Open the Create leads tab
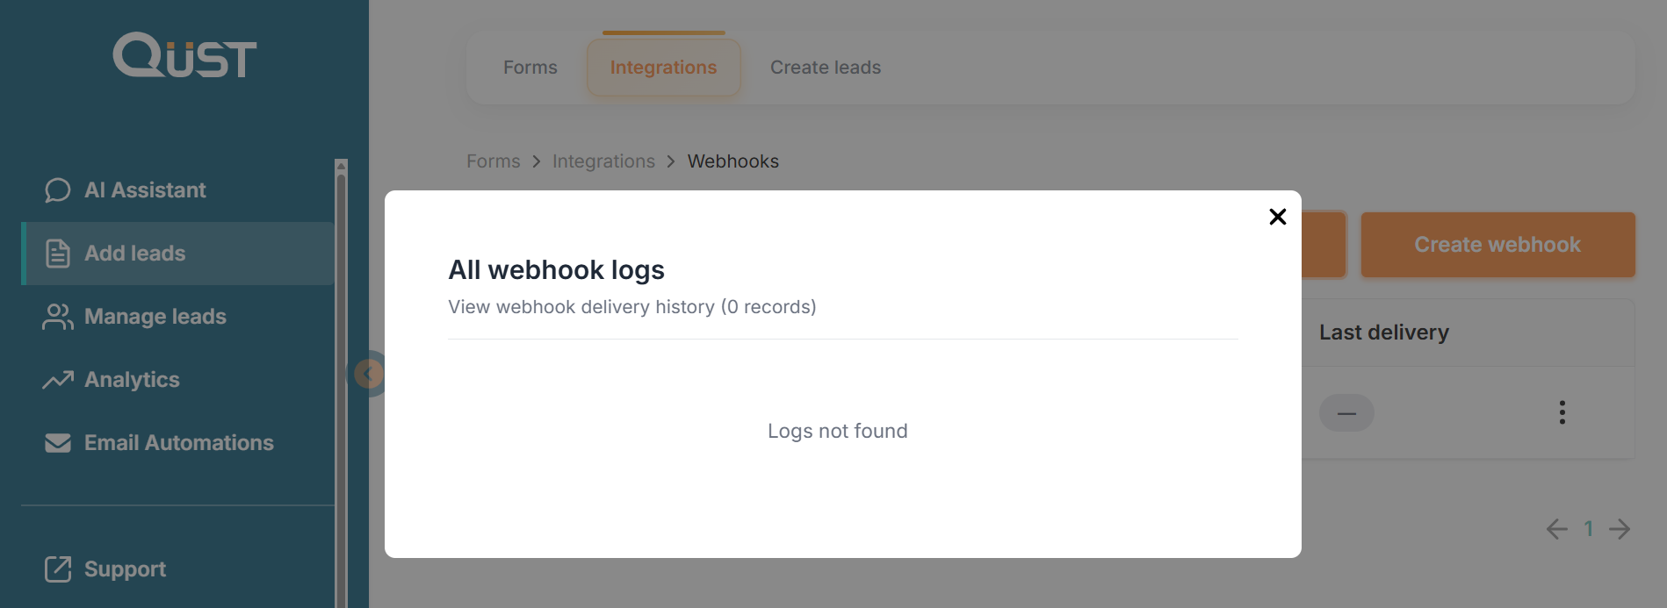The width and height of the screenshot is (1667, 608). (825, 68)
